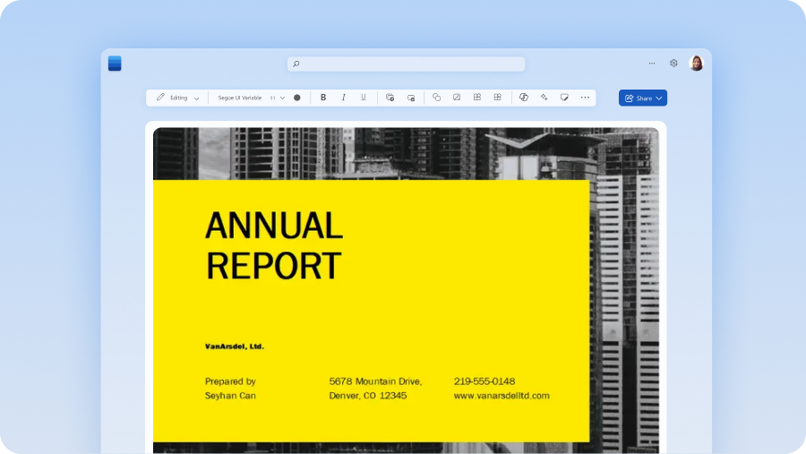The height and width of the screenshot is (454, 806).
Task: Click the first icon after Underline
Action: tap(390, 98)
